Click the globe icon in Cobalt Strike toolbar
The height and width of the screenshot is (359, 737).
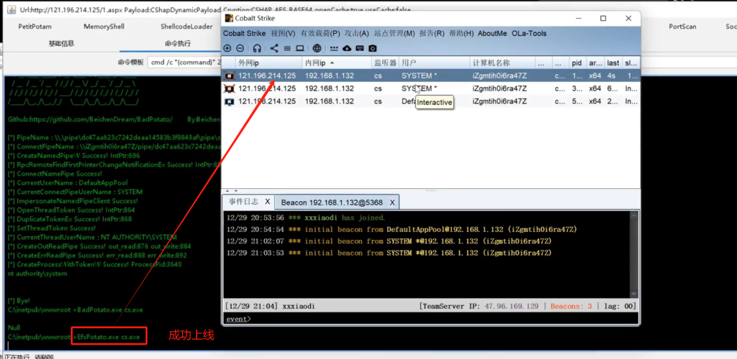(317, 48)
